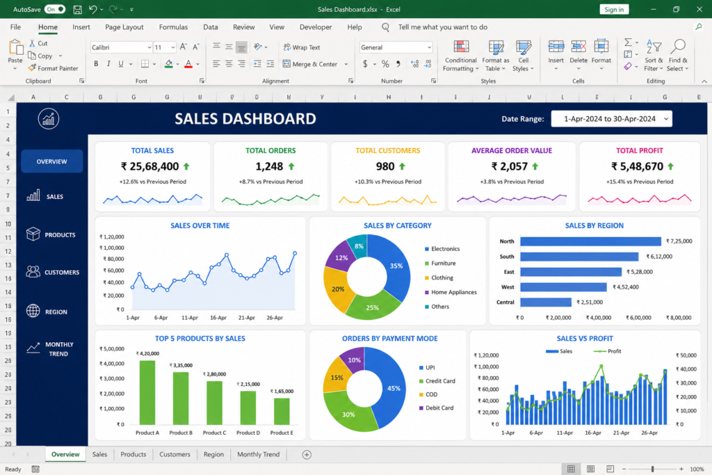This screenshot has width=712, height=475.
Task: Click MONTHLY TREND sidebar button
Action: tap(51, 348)
